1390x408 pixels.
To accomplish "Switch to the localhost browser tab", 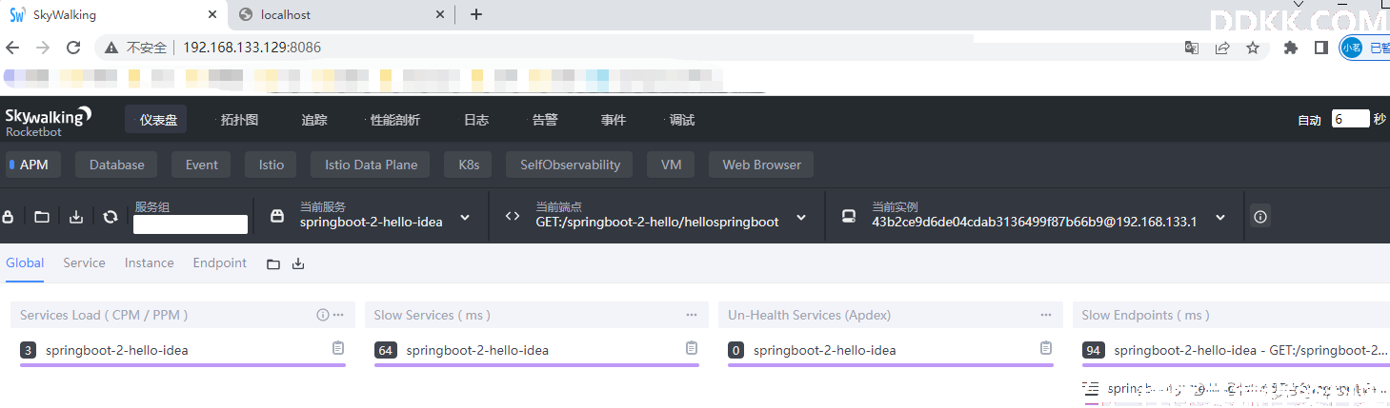I will (341, 14).
